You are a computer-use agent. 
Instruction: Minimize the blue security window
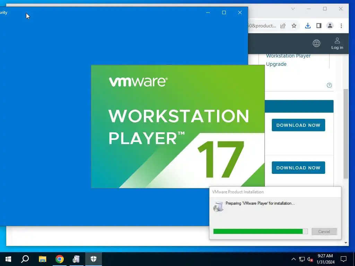point(208,13)
